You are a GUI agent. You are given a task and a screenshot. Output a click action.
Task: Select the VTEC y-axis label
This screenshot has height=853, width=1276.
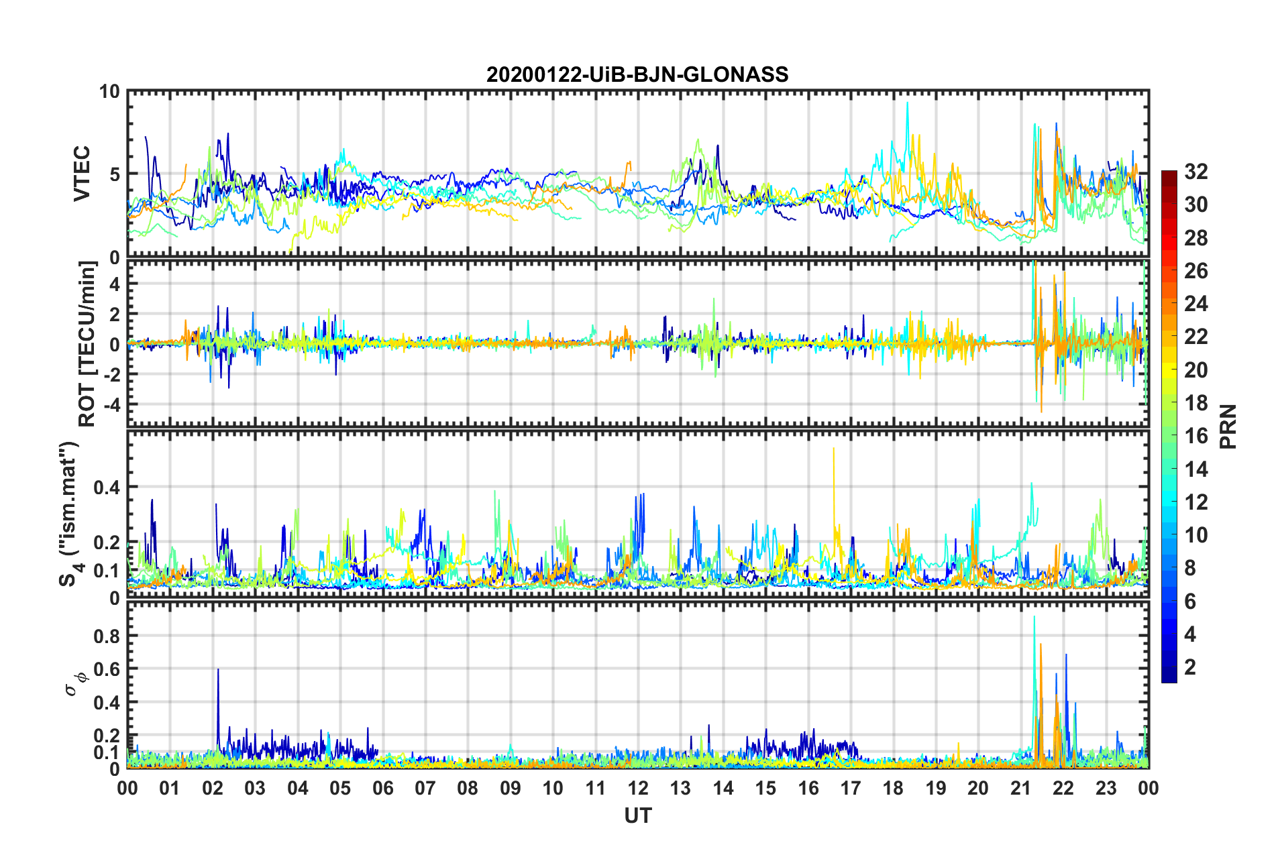[82, 174]
